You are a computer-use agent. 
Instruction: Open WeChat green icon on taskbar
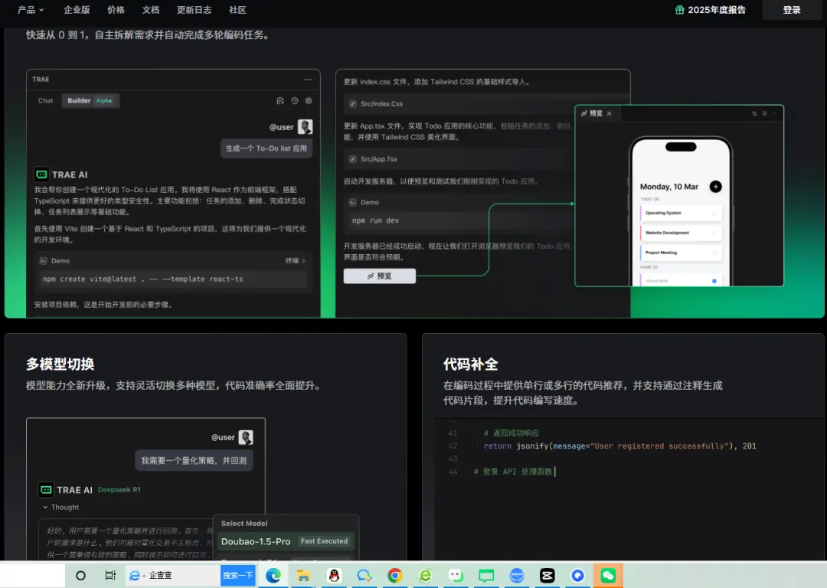tap(608, 575)
